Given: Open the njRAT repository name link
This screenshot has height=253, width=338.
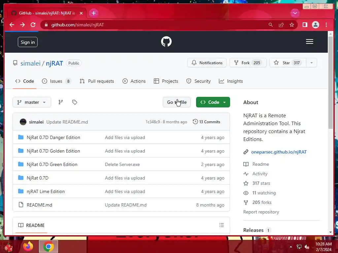Looking at the screenshot, I should [x=54, y=63].
